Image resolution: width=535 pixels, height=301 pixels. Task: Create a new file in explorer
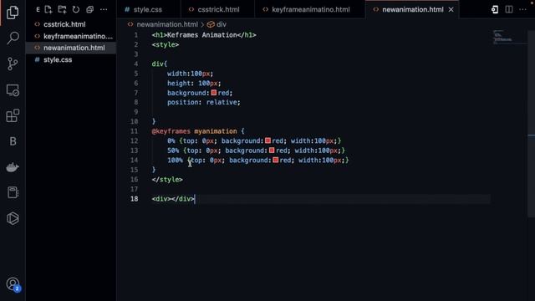point(48,9)
